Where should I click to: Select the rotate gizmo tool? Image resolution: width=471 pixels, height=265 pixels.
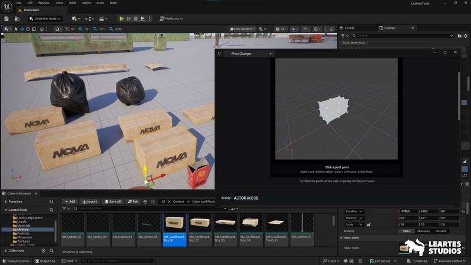(29, 29)
